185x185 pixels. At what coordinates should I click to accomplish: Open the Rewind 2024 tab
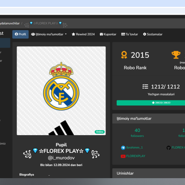pyautogui.click(x=83, y=34)
